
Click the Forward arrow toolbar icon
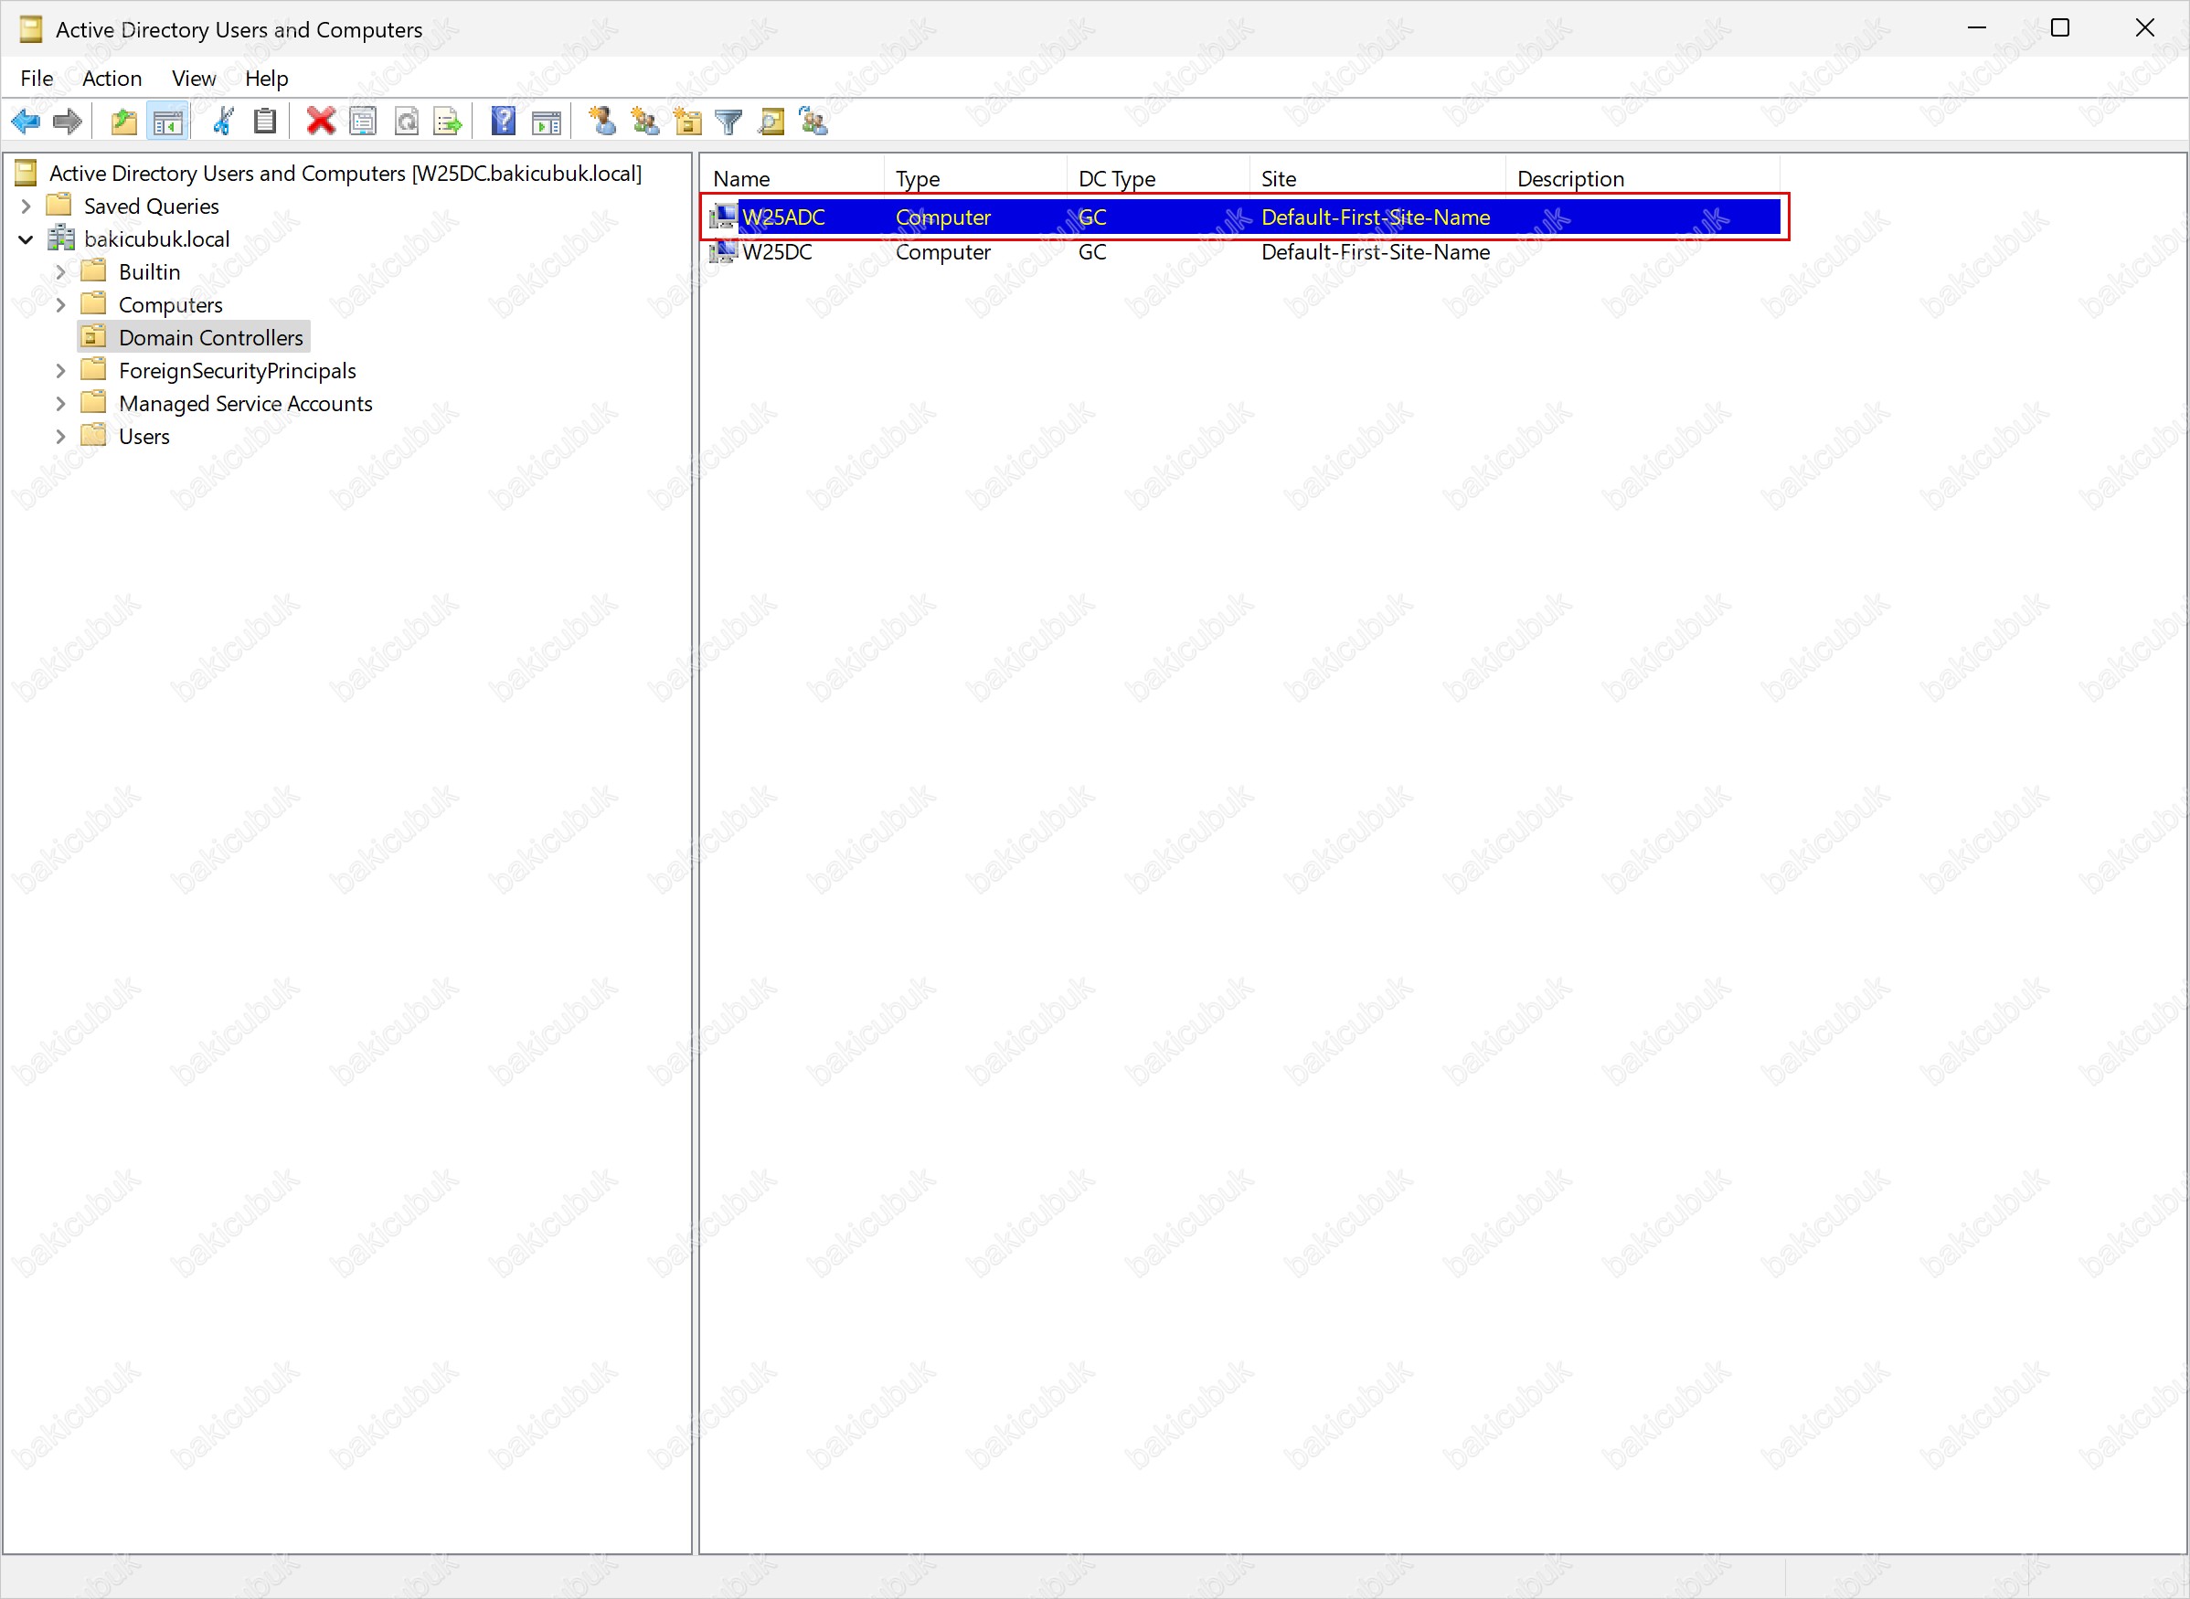(67, 122)
